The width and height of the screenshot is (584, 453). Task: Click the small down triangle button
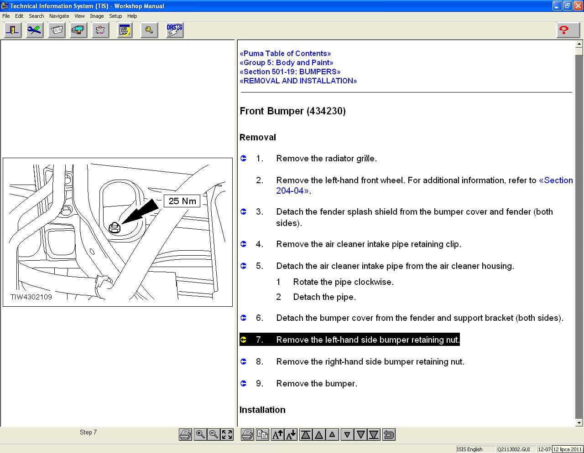pyautogui.click(x=347, y=434)
